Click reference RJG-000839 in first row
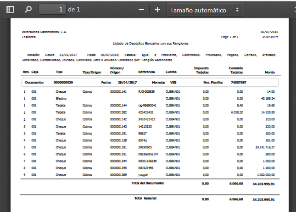Image resolution: width=296 pixels, height=212 pixels. coord(146,92)
